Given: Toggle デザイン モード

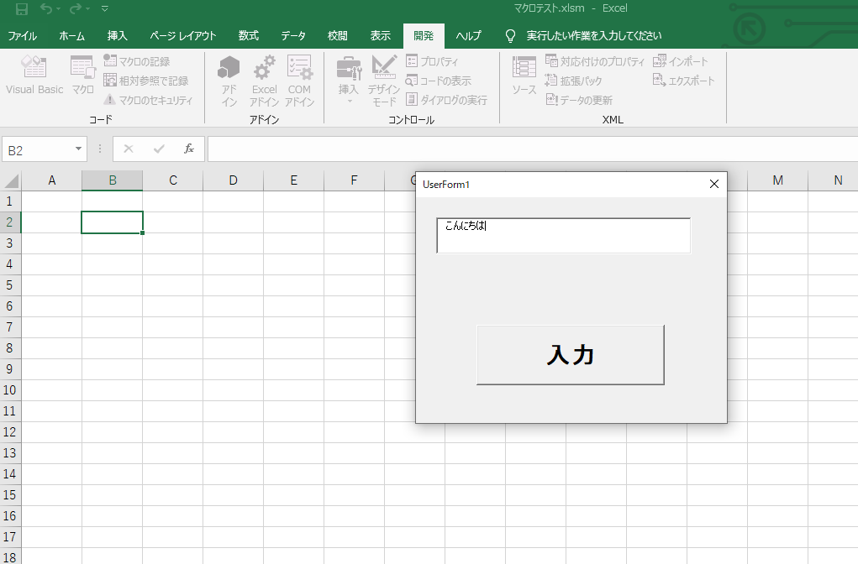Looking at the screenshot, I should coord(384,81).
